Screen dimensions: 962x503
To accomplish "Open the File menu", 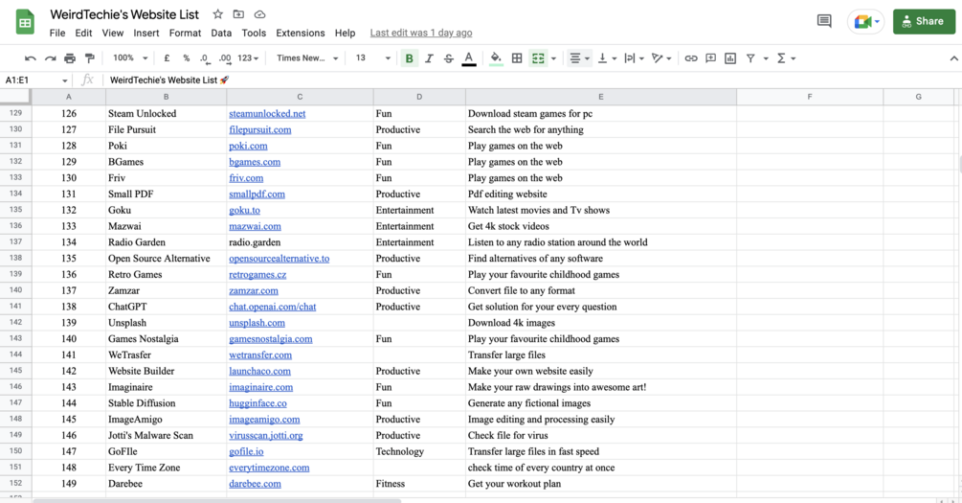I will pos(57,34).
